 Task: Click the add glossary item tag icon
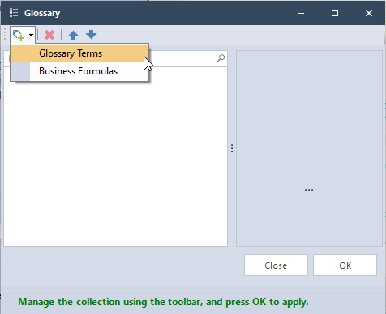click(x=19, y=35)
